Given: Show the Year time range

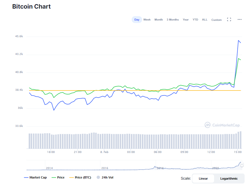Looking at the screenshot, I should pyautogui.click(x=185, y=19).
